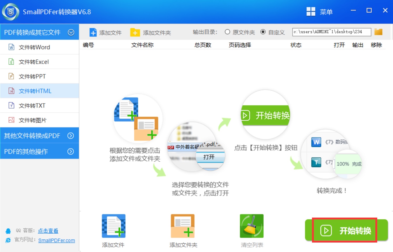Click the PPT file icon in sidebar
The height and width of the screenshot is (252, 393).
[x=11, y=76]
